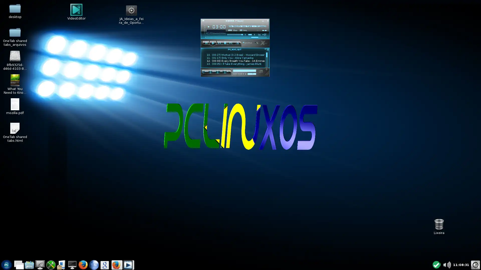Open the XMMS main menu icon

coord(203,21)
